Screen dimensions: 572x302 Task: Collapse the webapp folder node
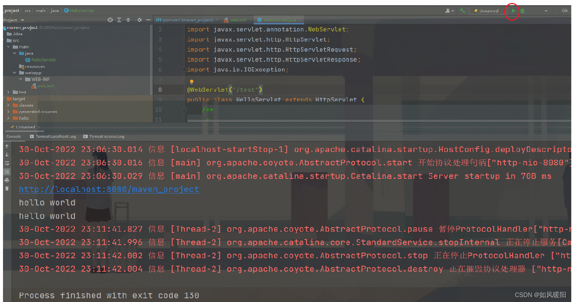pyautogui.click(x=15, y=73)
